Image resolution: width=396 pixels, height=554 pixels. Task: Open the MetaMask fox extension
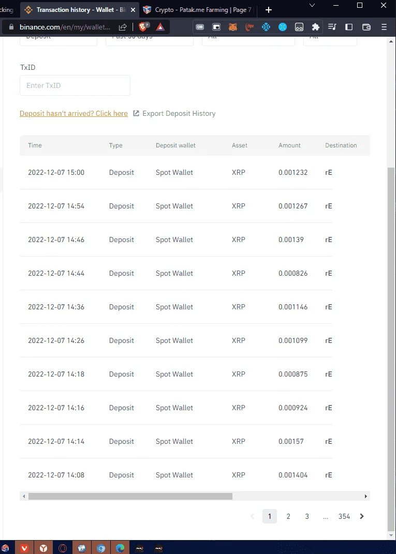point(232,27)
